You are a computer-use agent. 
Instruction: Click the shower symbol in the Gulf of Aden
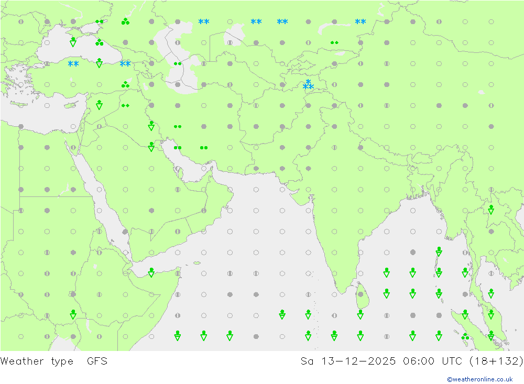[151, 272]
